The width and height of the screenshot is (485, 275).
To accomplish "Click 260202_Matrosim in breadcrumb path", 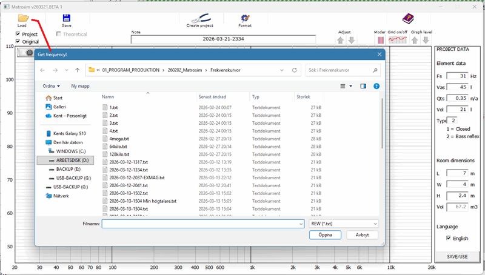I will [185, 70].
